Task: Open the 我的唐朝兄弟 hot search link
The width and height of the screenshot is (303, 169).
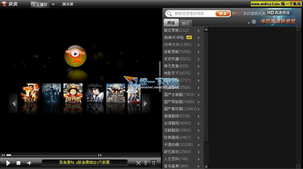Action: click(254, 14)
